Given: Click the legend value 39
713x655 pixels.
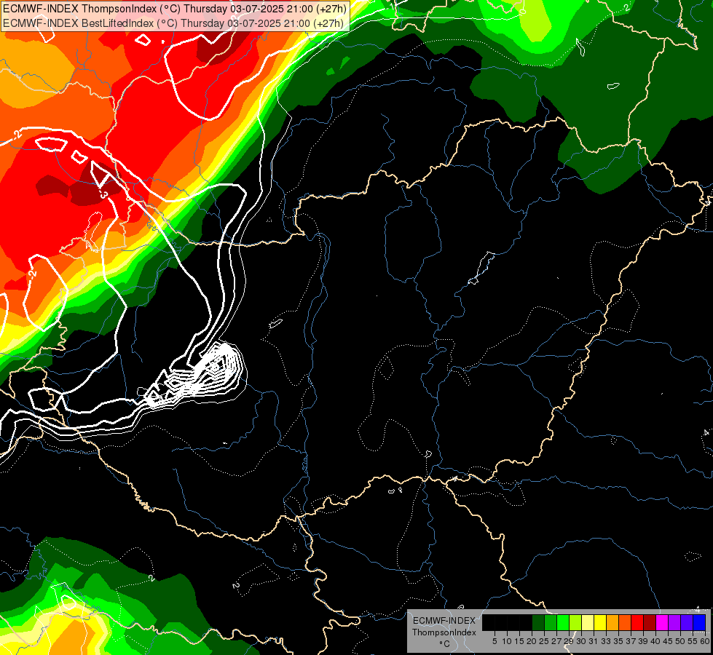Looking at the screenshot, I should pyautogui.click(x=643, y=641).
